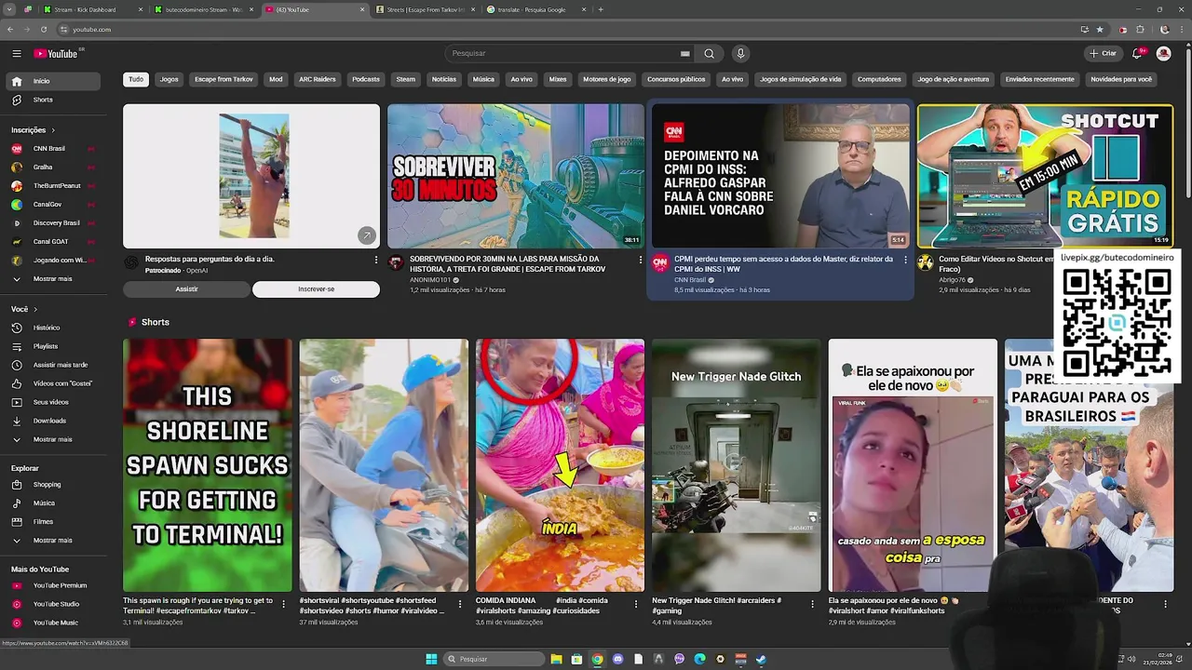Play the Shotcut editing tutorial video
1192x670 pixels.
[1045, 176]
